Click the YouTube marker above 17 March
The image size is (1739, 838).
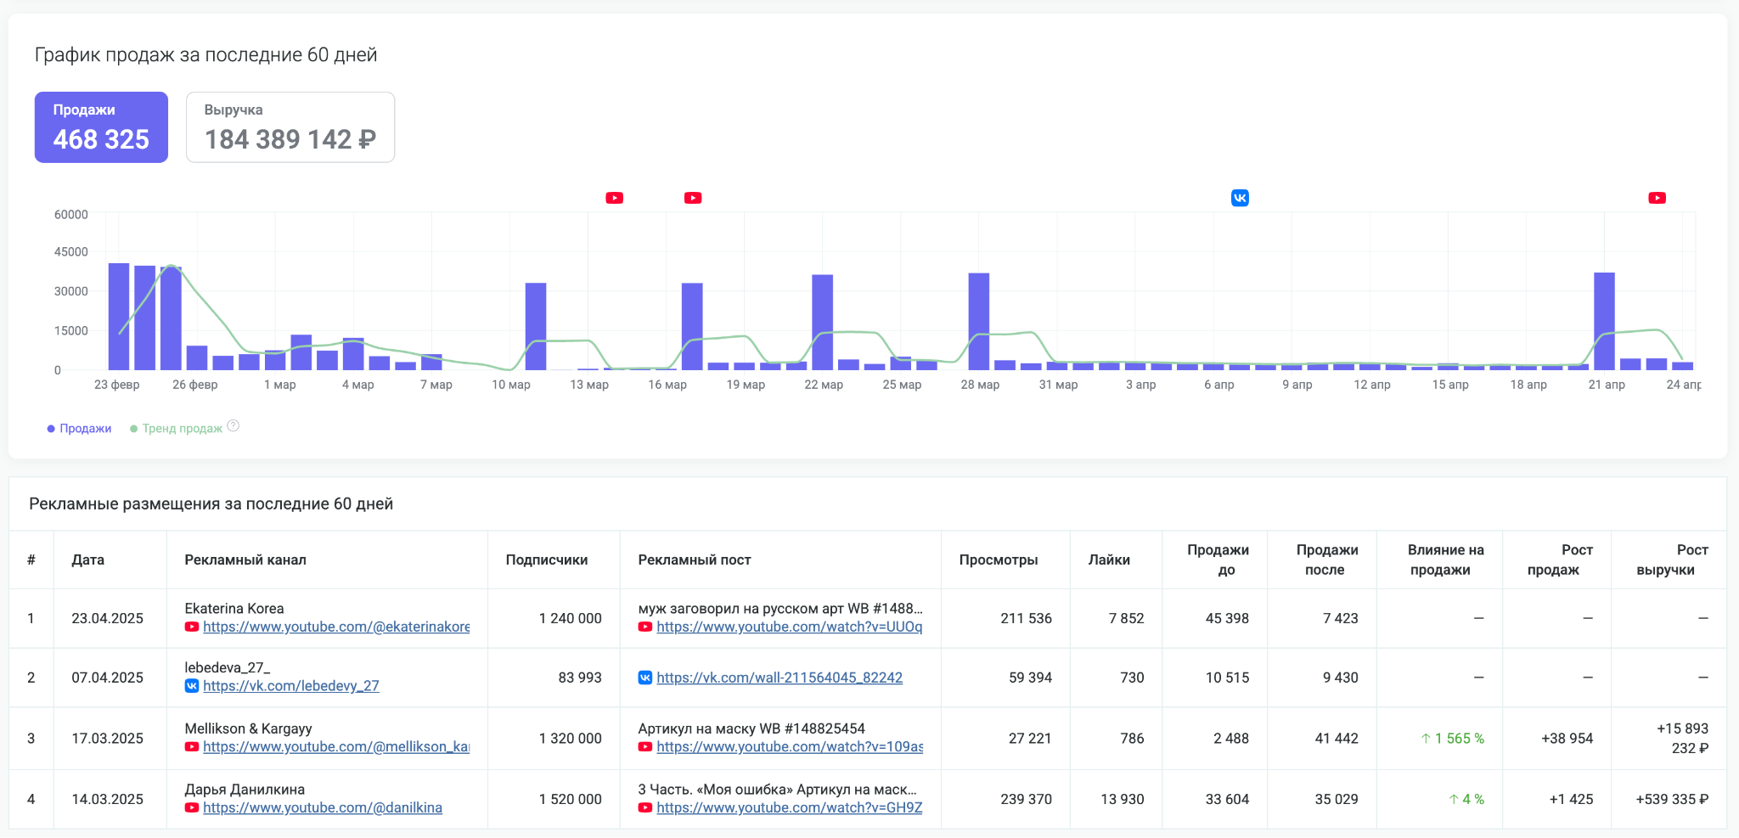point(693,198)
